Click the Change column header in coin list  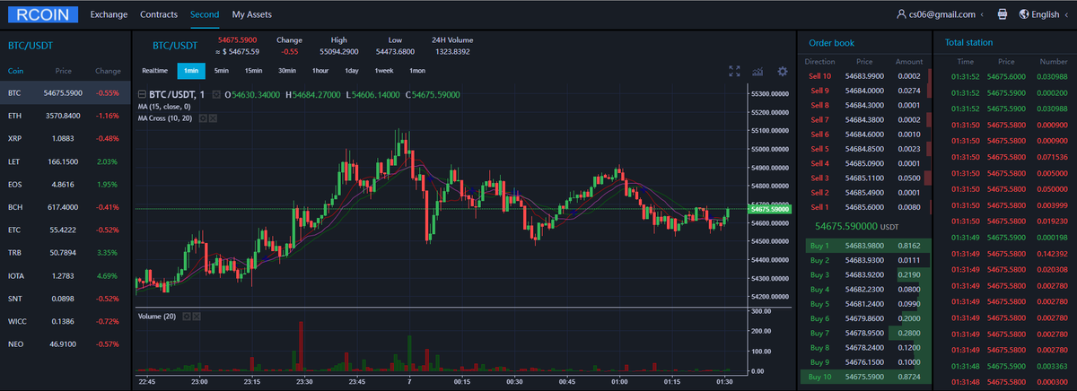tap(108, 71)
